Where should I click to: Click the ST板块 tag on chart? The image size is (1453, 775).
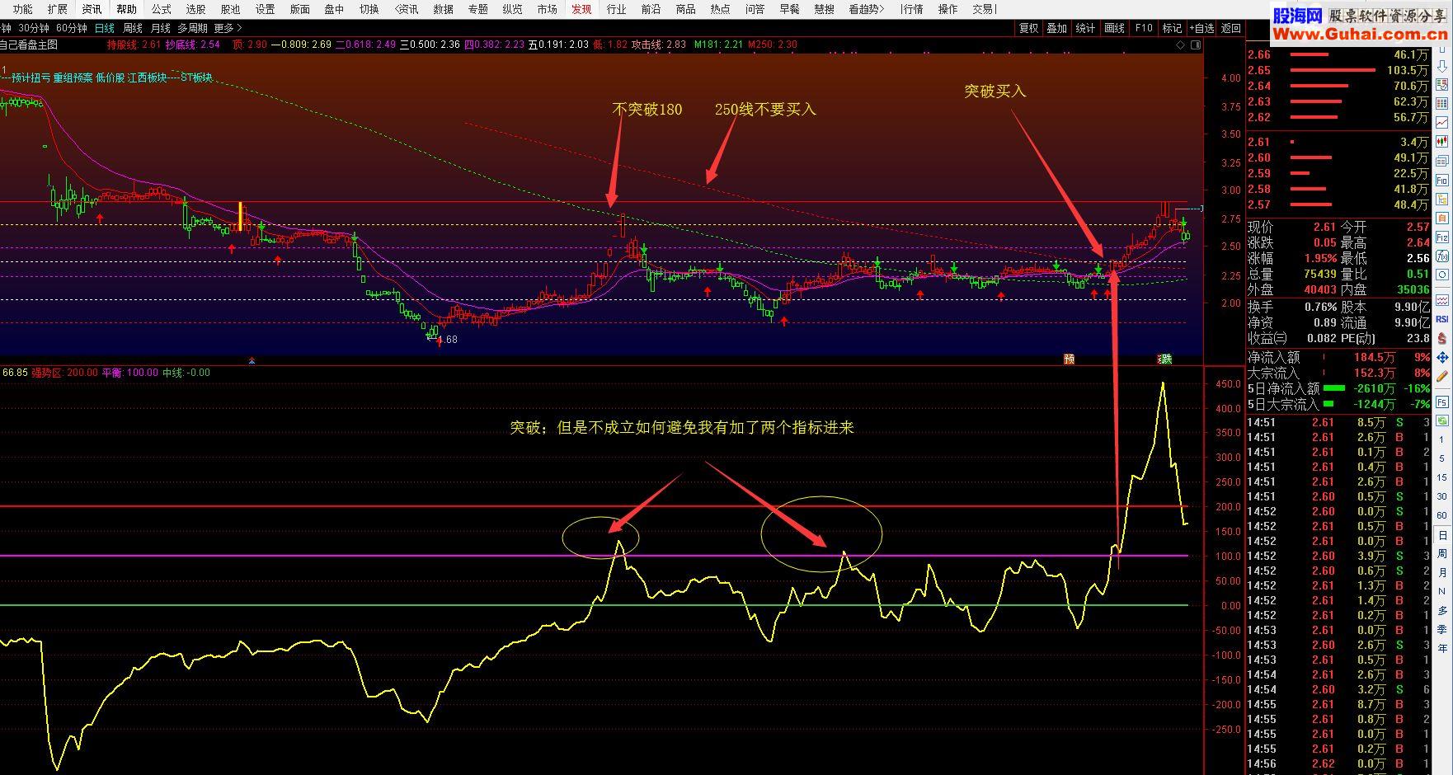coord(196,77)
